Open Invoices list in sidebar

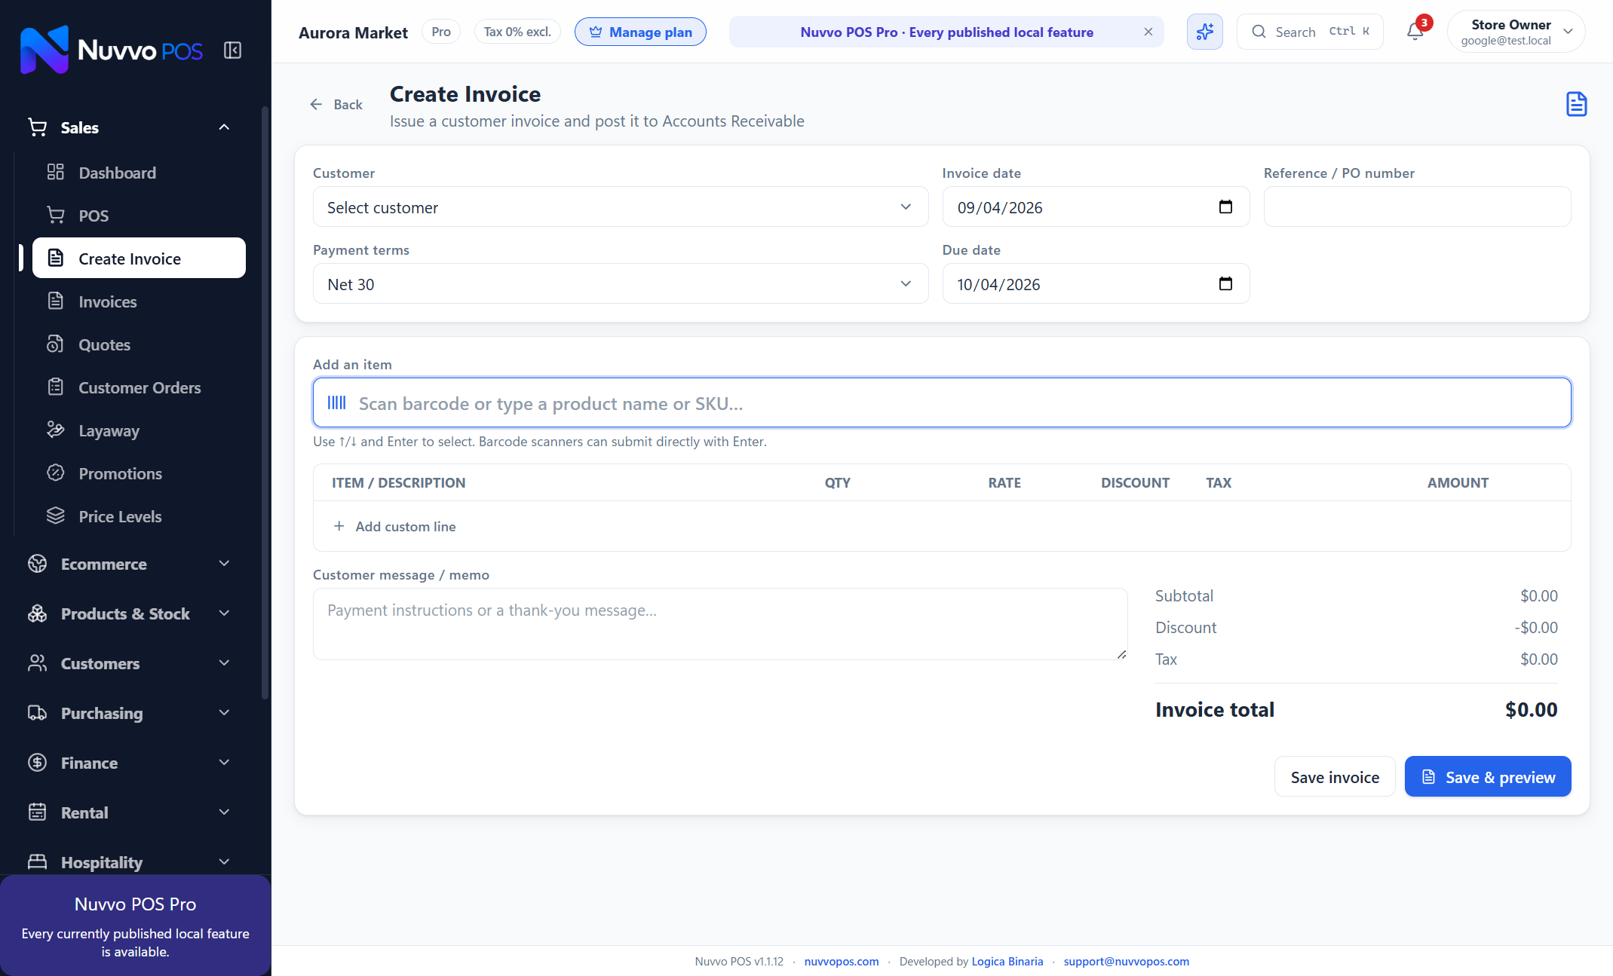[x=138, y=301]
